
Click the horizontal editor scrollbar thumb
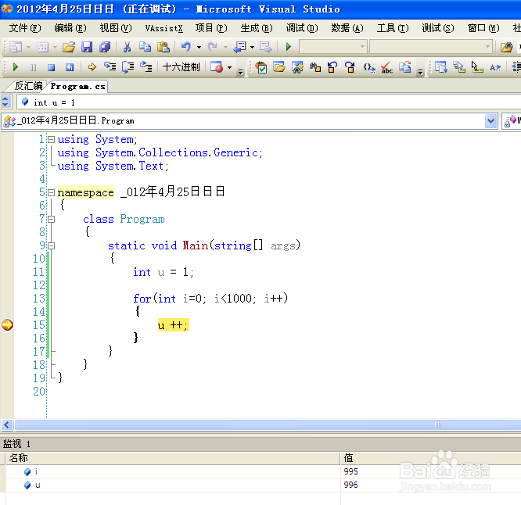point(268,424)
